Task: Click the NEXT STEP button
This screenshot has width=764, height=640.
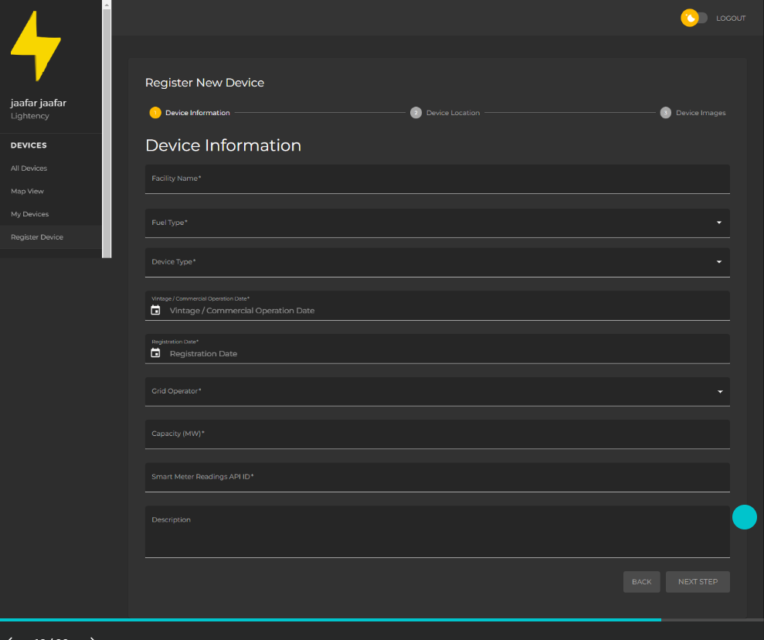Action: (x=698, y=581)
